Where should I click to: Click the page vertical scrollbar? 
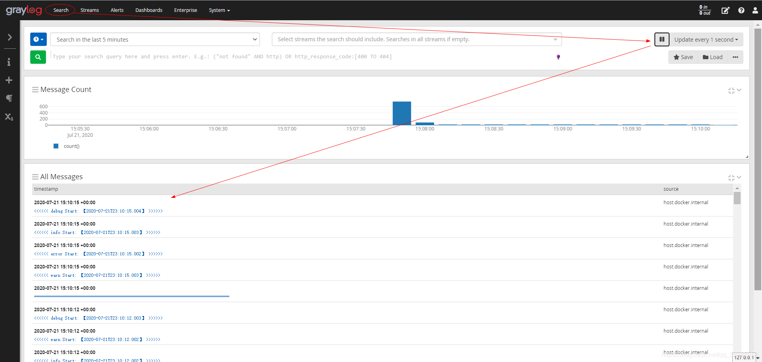click(x=758, y=159)
